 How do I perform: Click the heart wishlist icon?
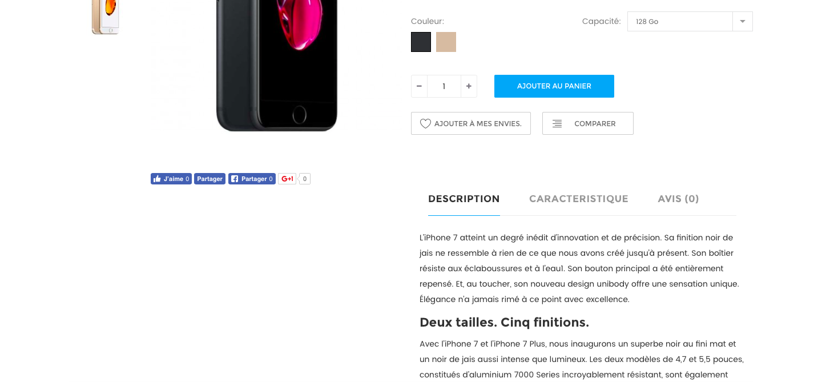click(425, 123)
